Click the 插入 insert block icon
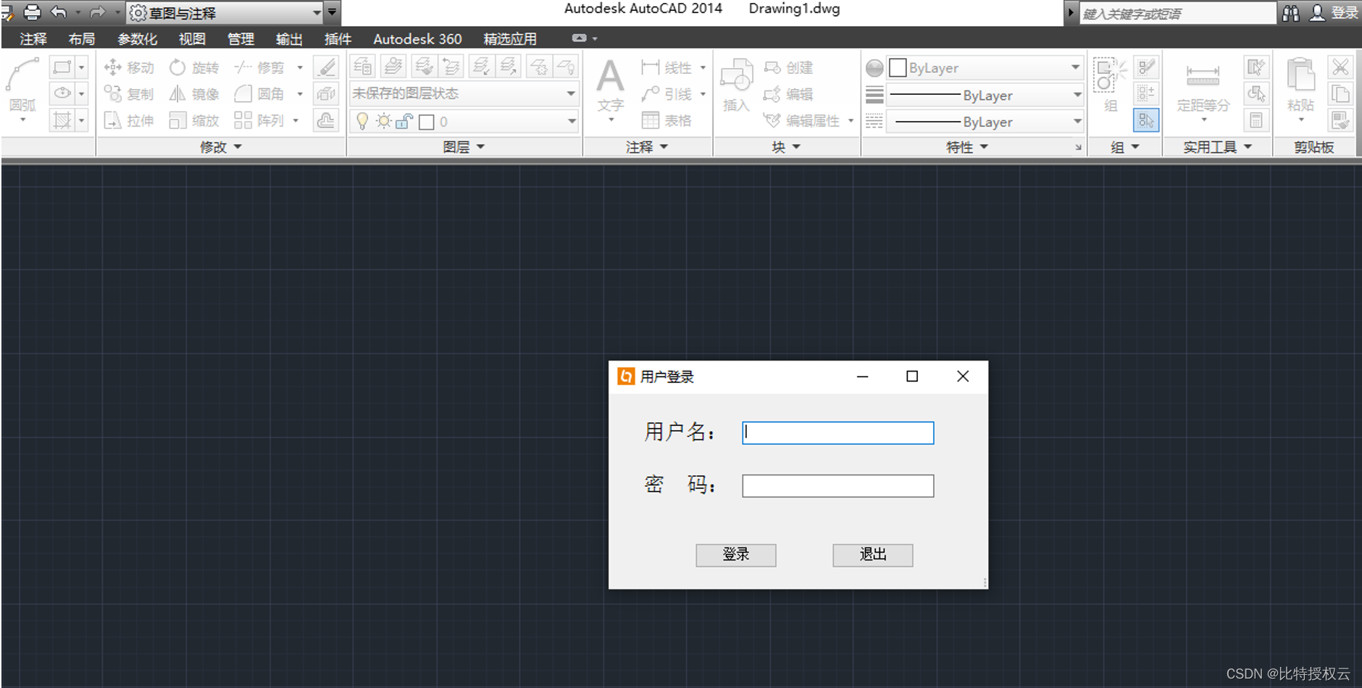This screenshot has height=688, width=1362. point(736,85)
